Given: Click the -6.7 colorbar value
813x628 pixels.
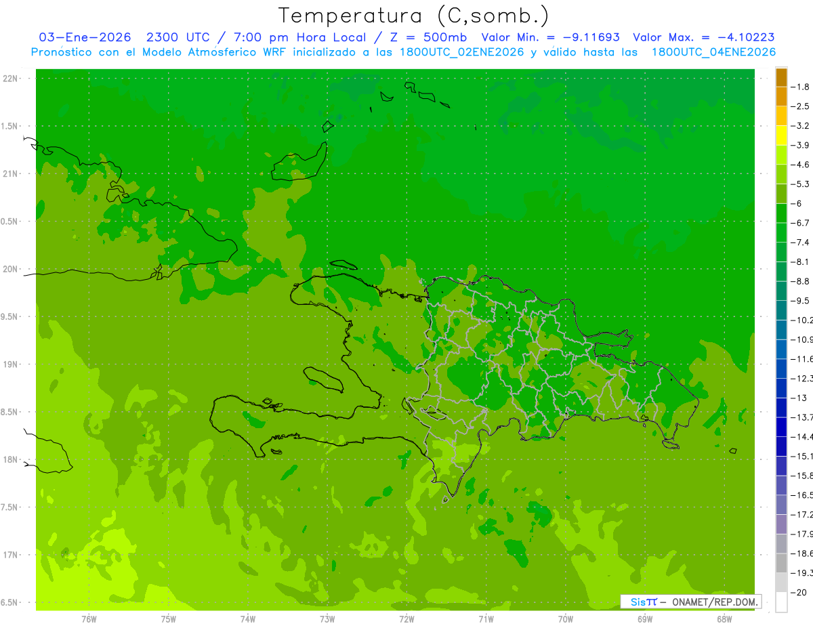Looking at the screenshot, I should (x=801, y=223).
